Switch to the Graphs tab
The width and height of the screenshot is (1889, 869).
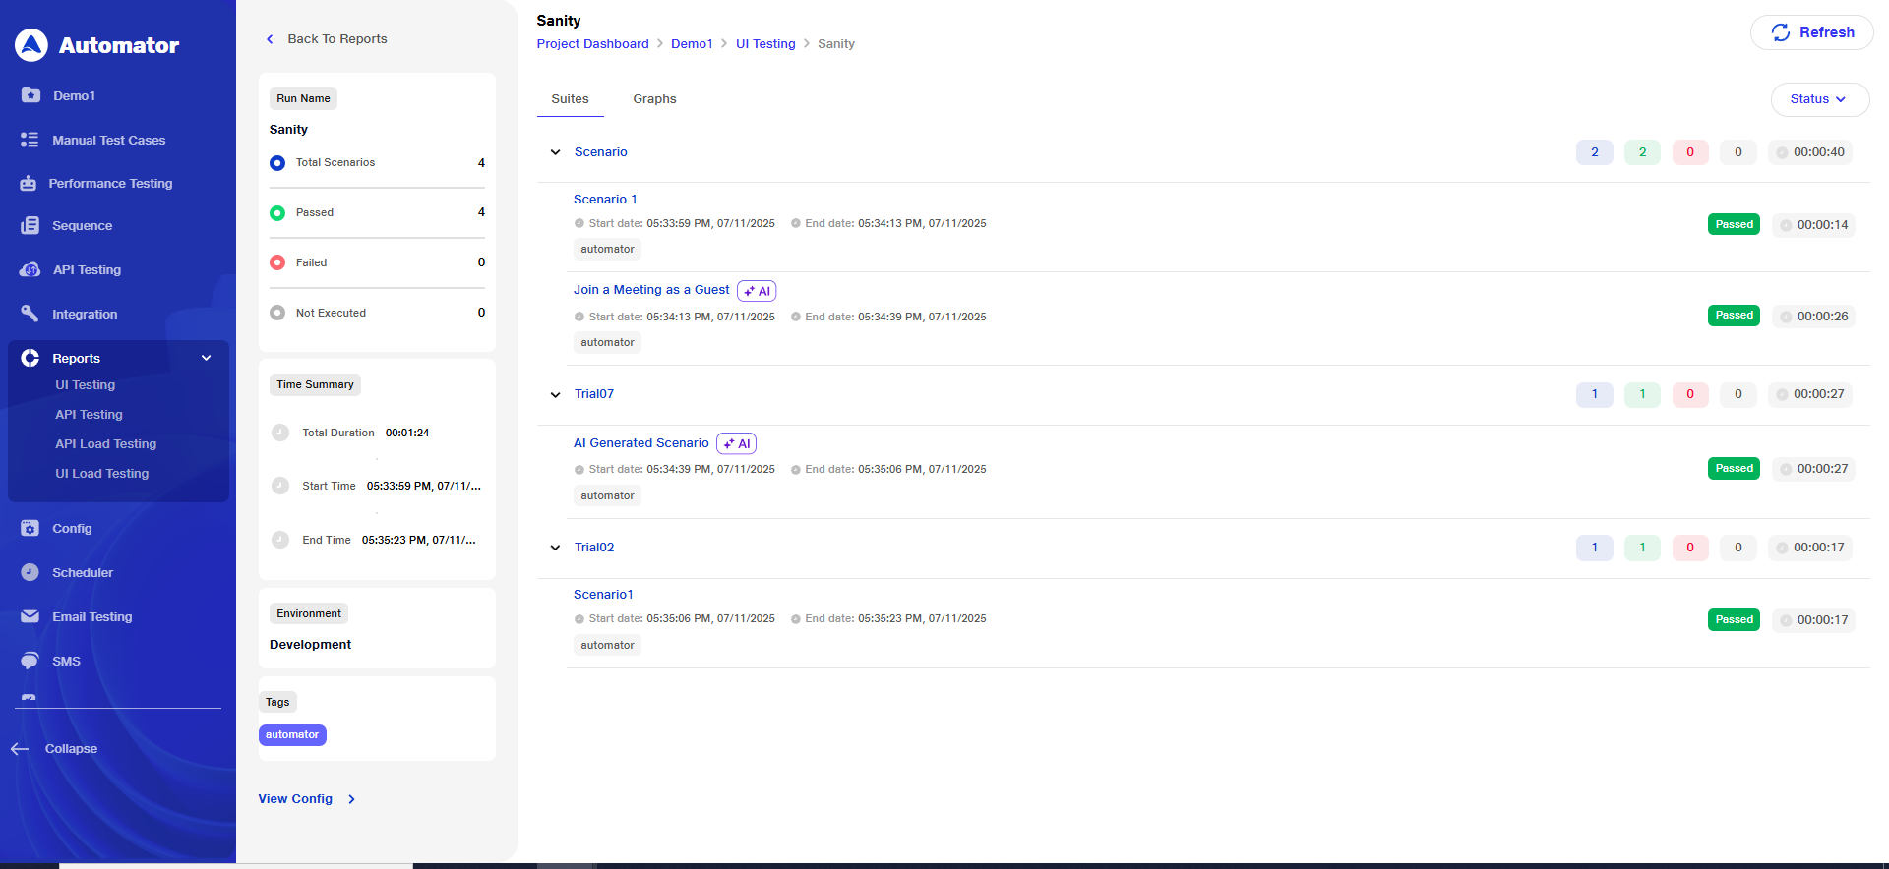[654, 99]
